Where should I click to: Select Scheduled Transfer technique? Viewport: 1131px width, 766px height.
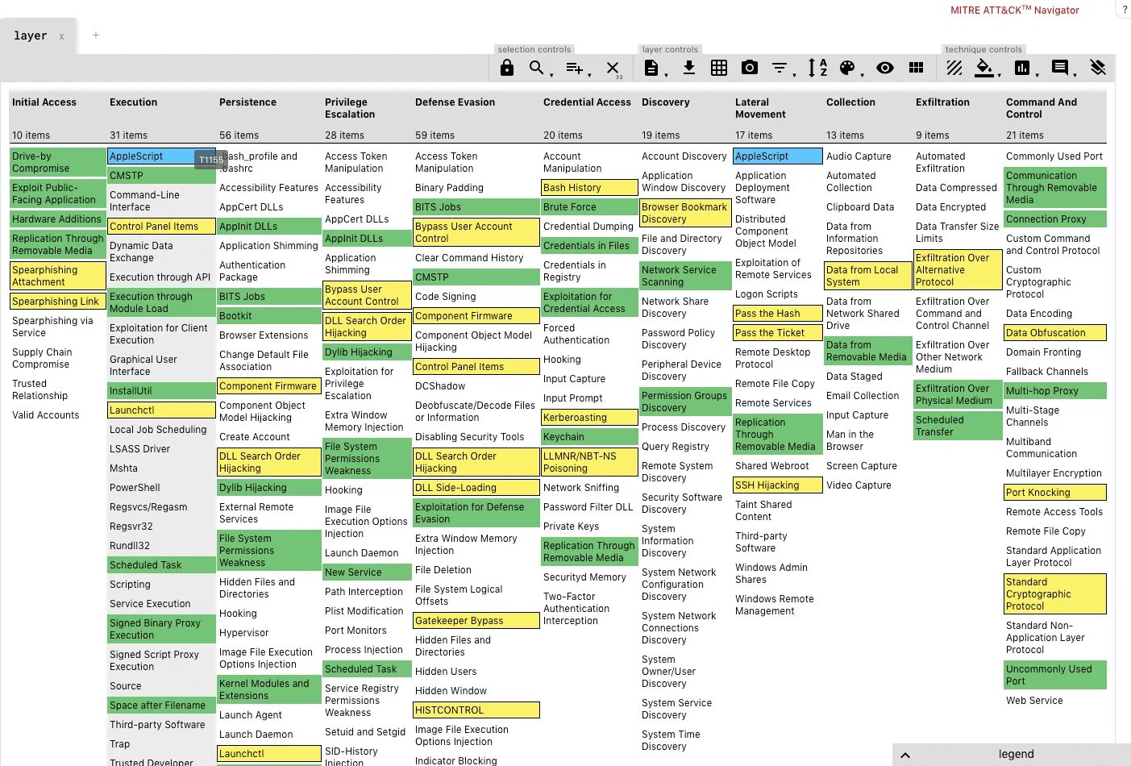point(958,426)
